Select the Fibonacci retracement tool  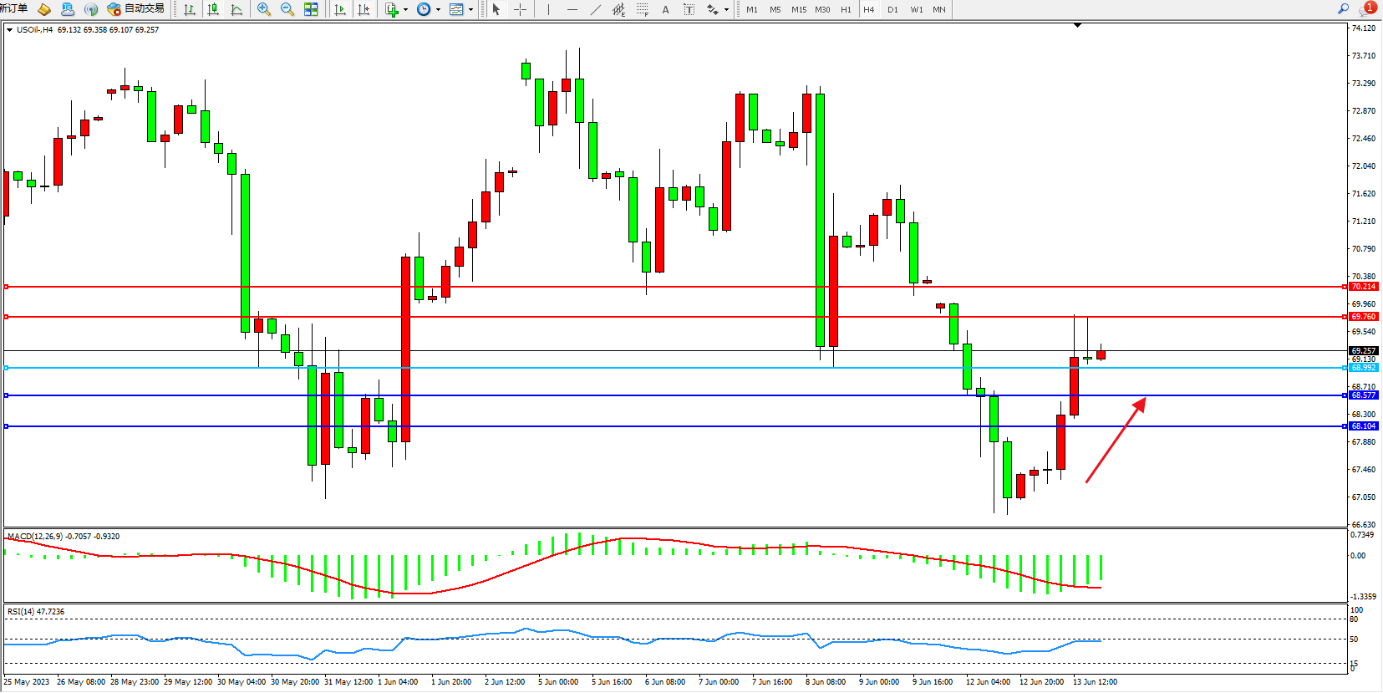[x=642, y=9]
